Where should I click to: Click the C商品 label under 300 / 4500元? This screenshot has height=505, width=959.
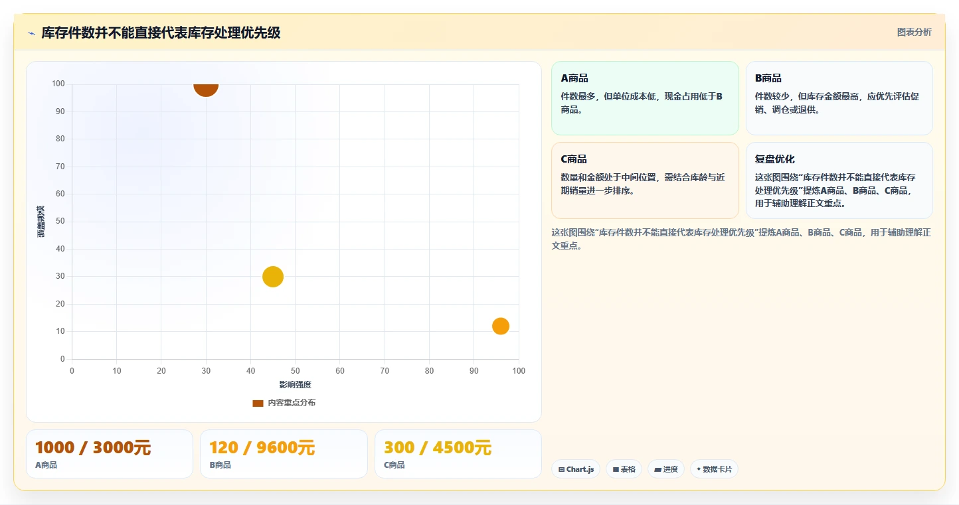tap(394, 465)
